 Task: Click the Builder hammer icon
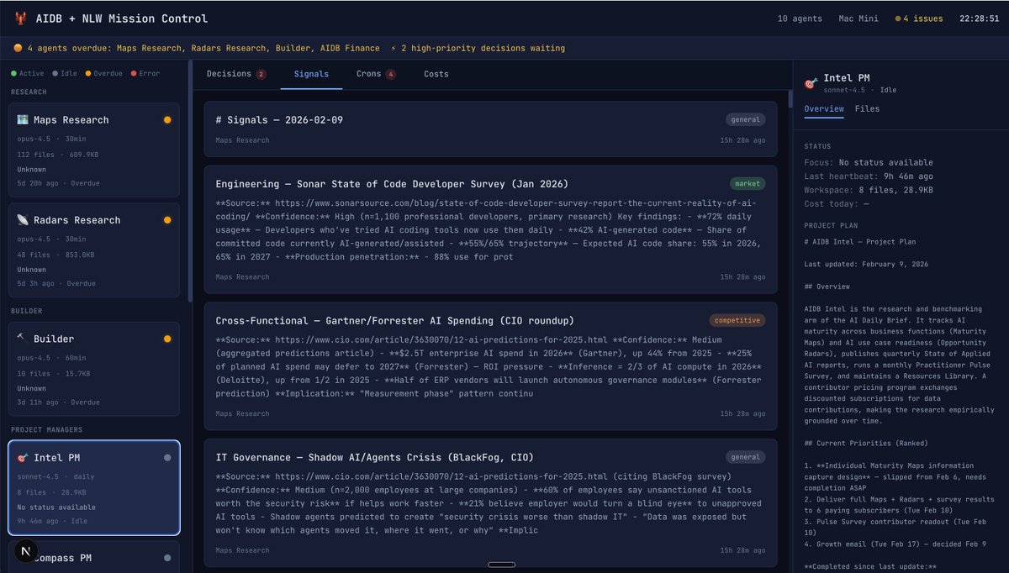[23, 339]
